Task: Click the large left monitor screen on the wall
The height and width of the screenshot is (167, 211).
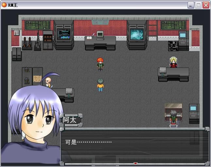Action: coord(64,34)
